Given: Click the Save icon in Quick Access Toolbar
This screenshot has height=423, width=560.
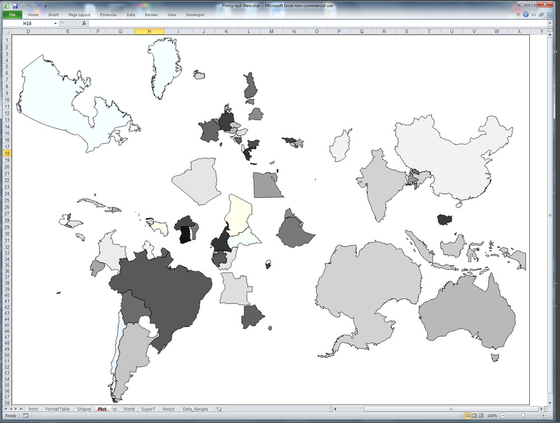Looking at the screenshot, I should tap(15, 6).
